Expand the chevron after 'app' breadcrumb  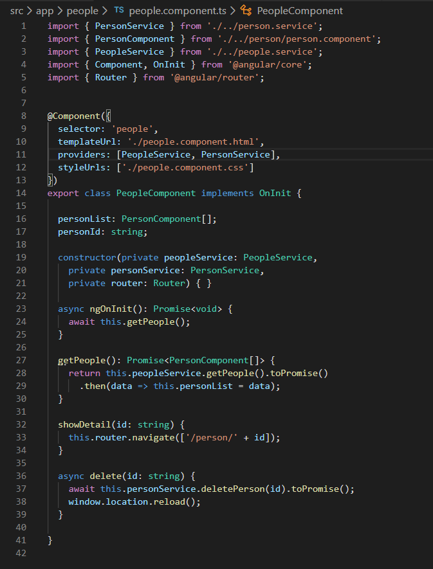coord(60,11)
